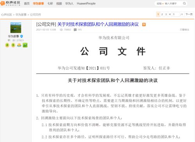
Task: Click 只看楼主 filter link
Action: 184,30
